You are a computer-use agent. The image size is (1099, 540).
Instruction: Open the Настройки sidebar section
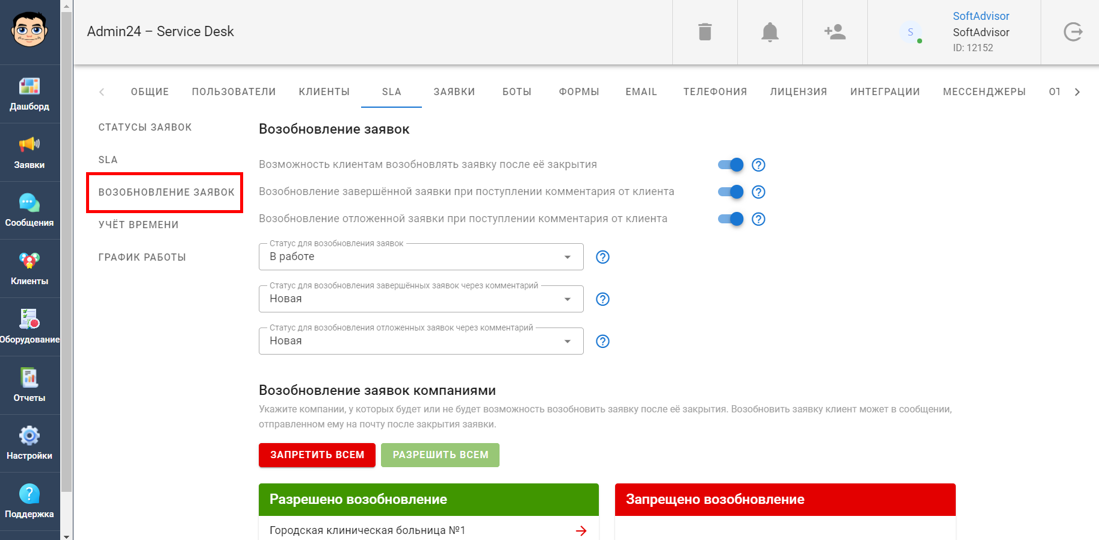point(29,444)
